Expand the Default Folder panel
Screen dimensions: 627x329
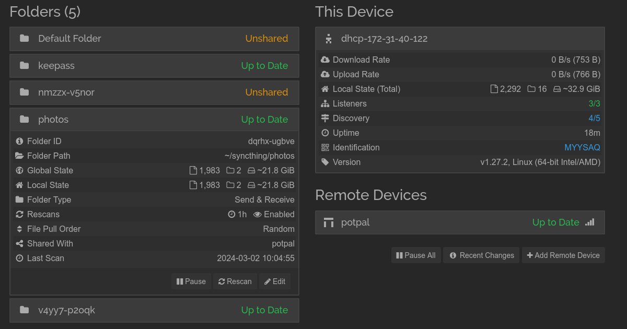pos(154,39)
